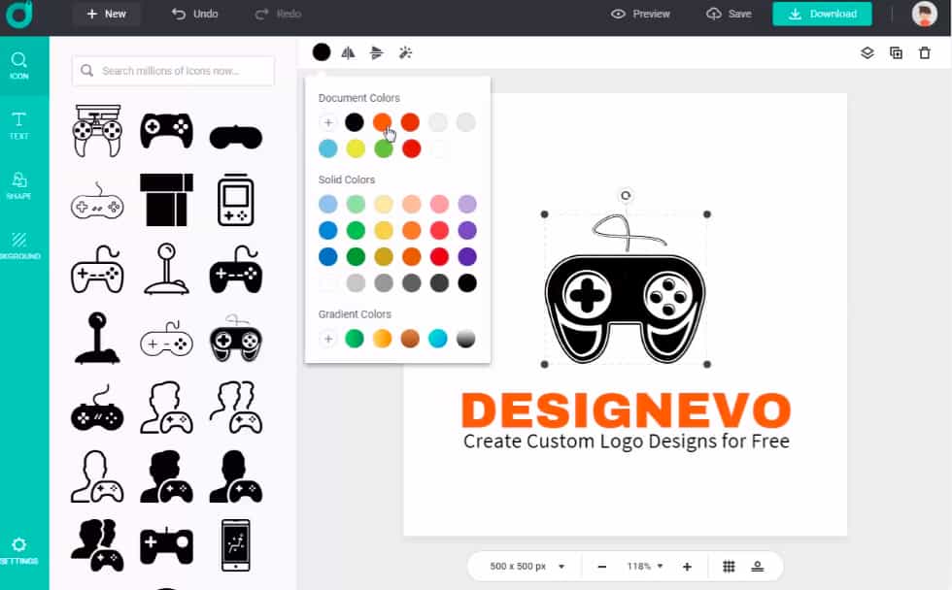Screen dimensions: 952x590
Task: Click the DesignEvo logo in the top bar
Action: [x=18, y=14]
